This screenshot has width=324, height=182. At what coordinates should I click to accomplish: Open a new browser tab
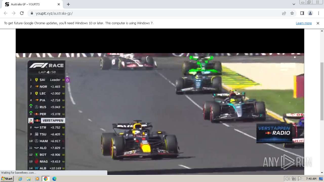point(68,4)
